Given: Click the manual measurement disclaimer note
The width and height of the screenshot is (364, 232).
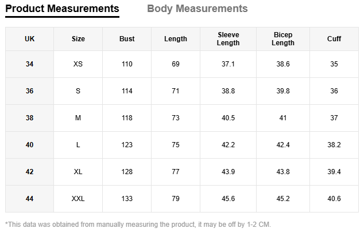Looking at the screenshot, I should point(138,224).
